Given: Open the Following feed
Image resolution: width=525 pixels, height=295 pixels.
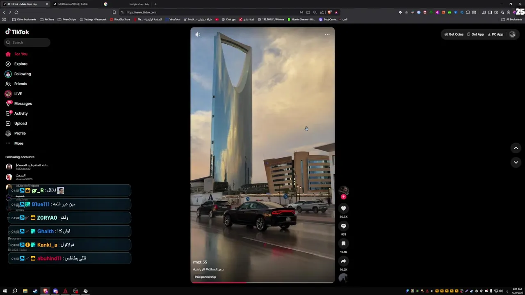Looking at the screenshot, I should point(18,74).
